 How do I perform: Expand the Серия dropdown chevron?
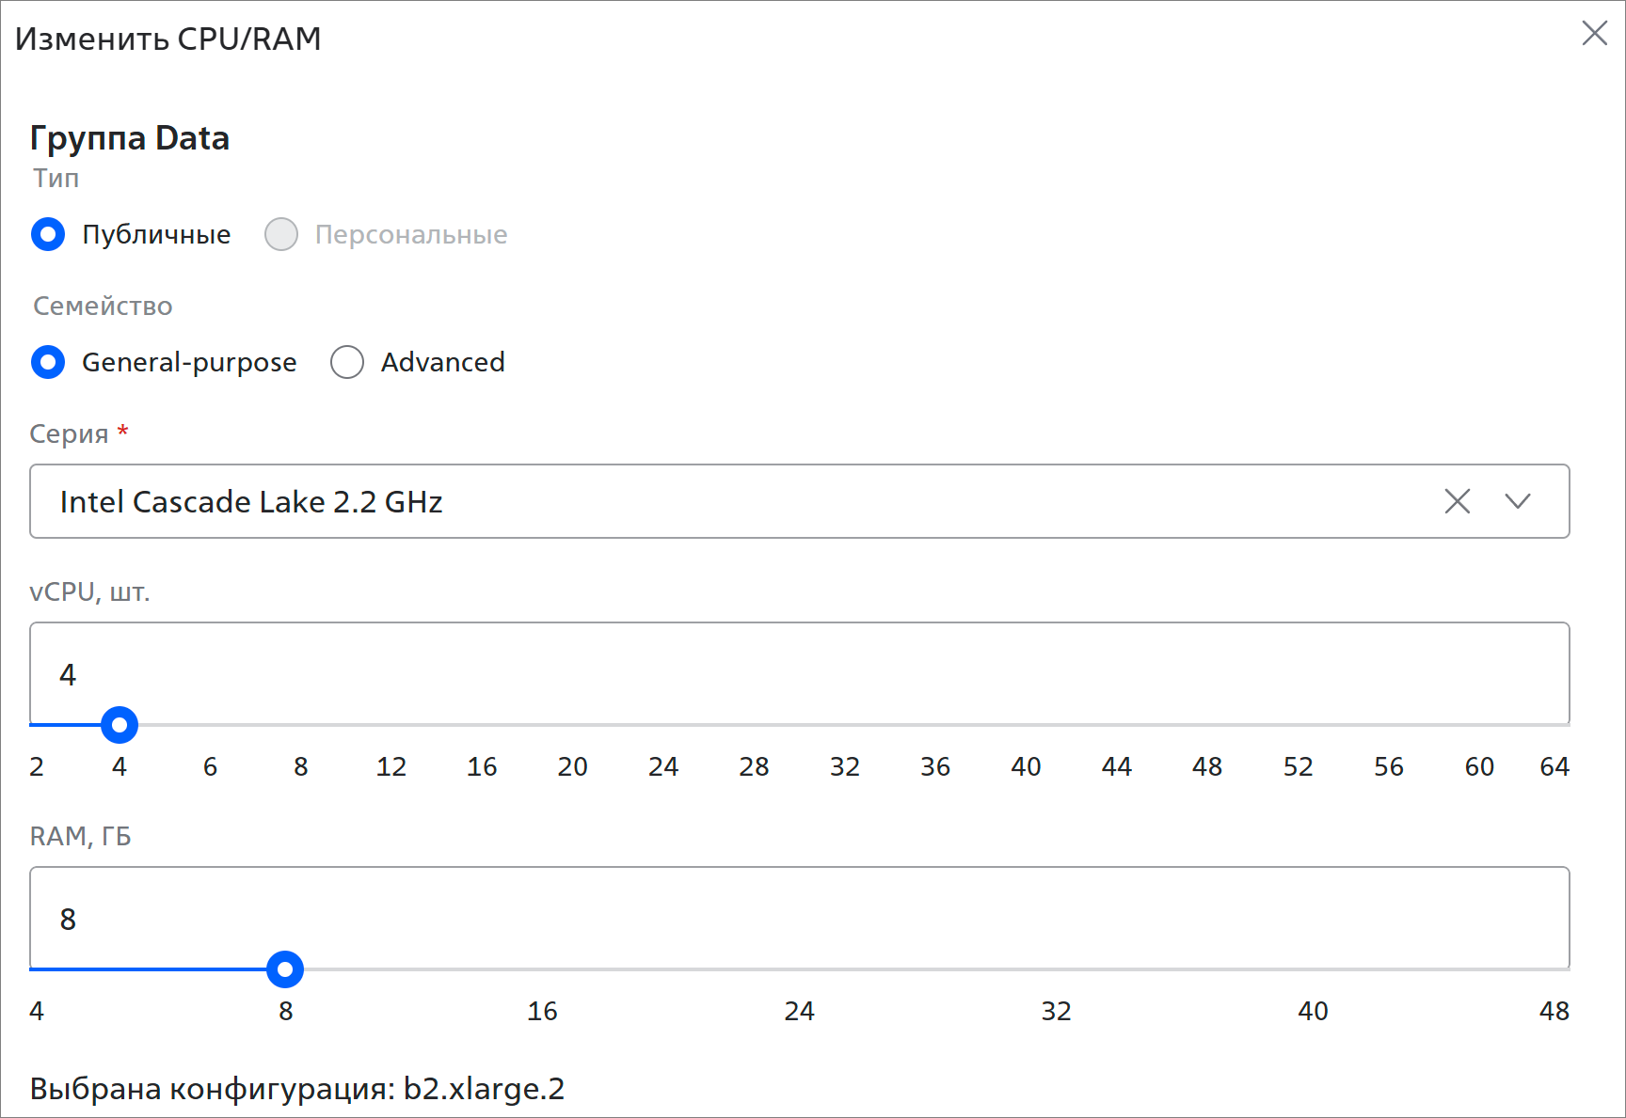tap(1517, 501)
